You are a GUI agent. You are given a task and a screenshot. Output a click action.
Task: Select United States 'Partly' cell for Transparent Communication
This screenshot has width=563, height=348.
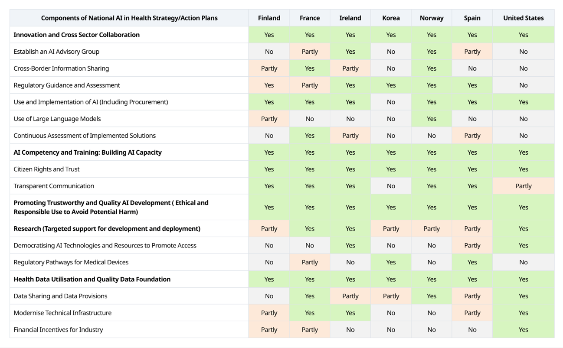coord(523,186)
